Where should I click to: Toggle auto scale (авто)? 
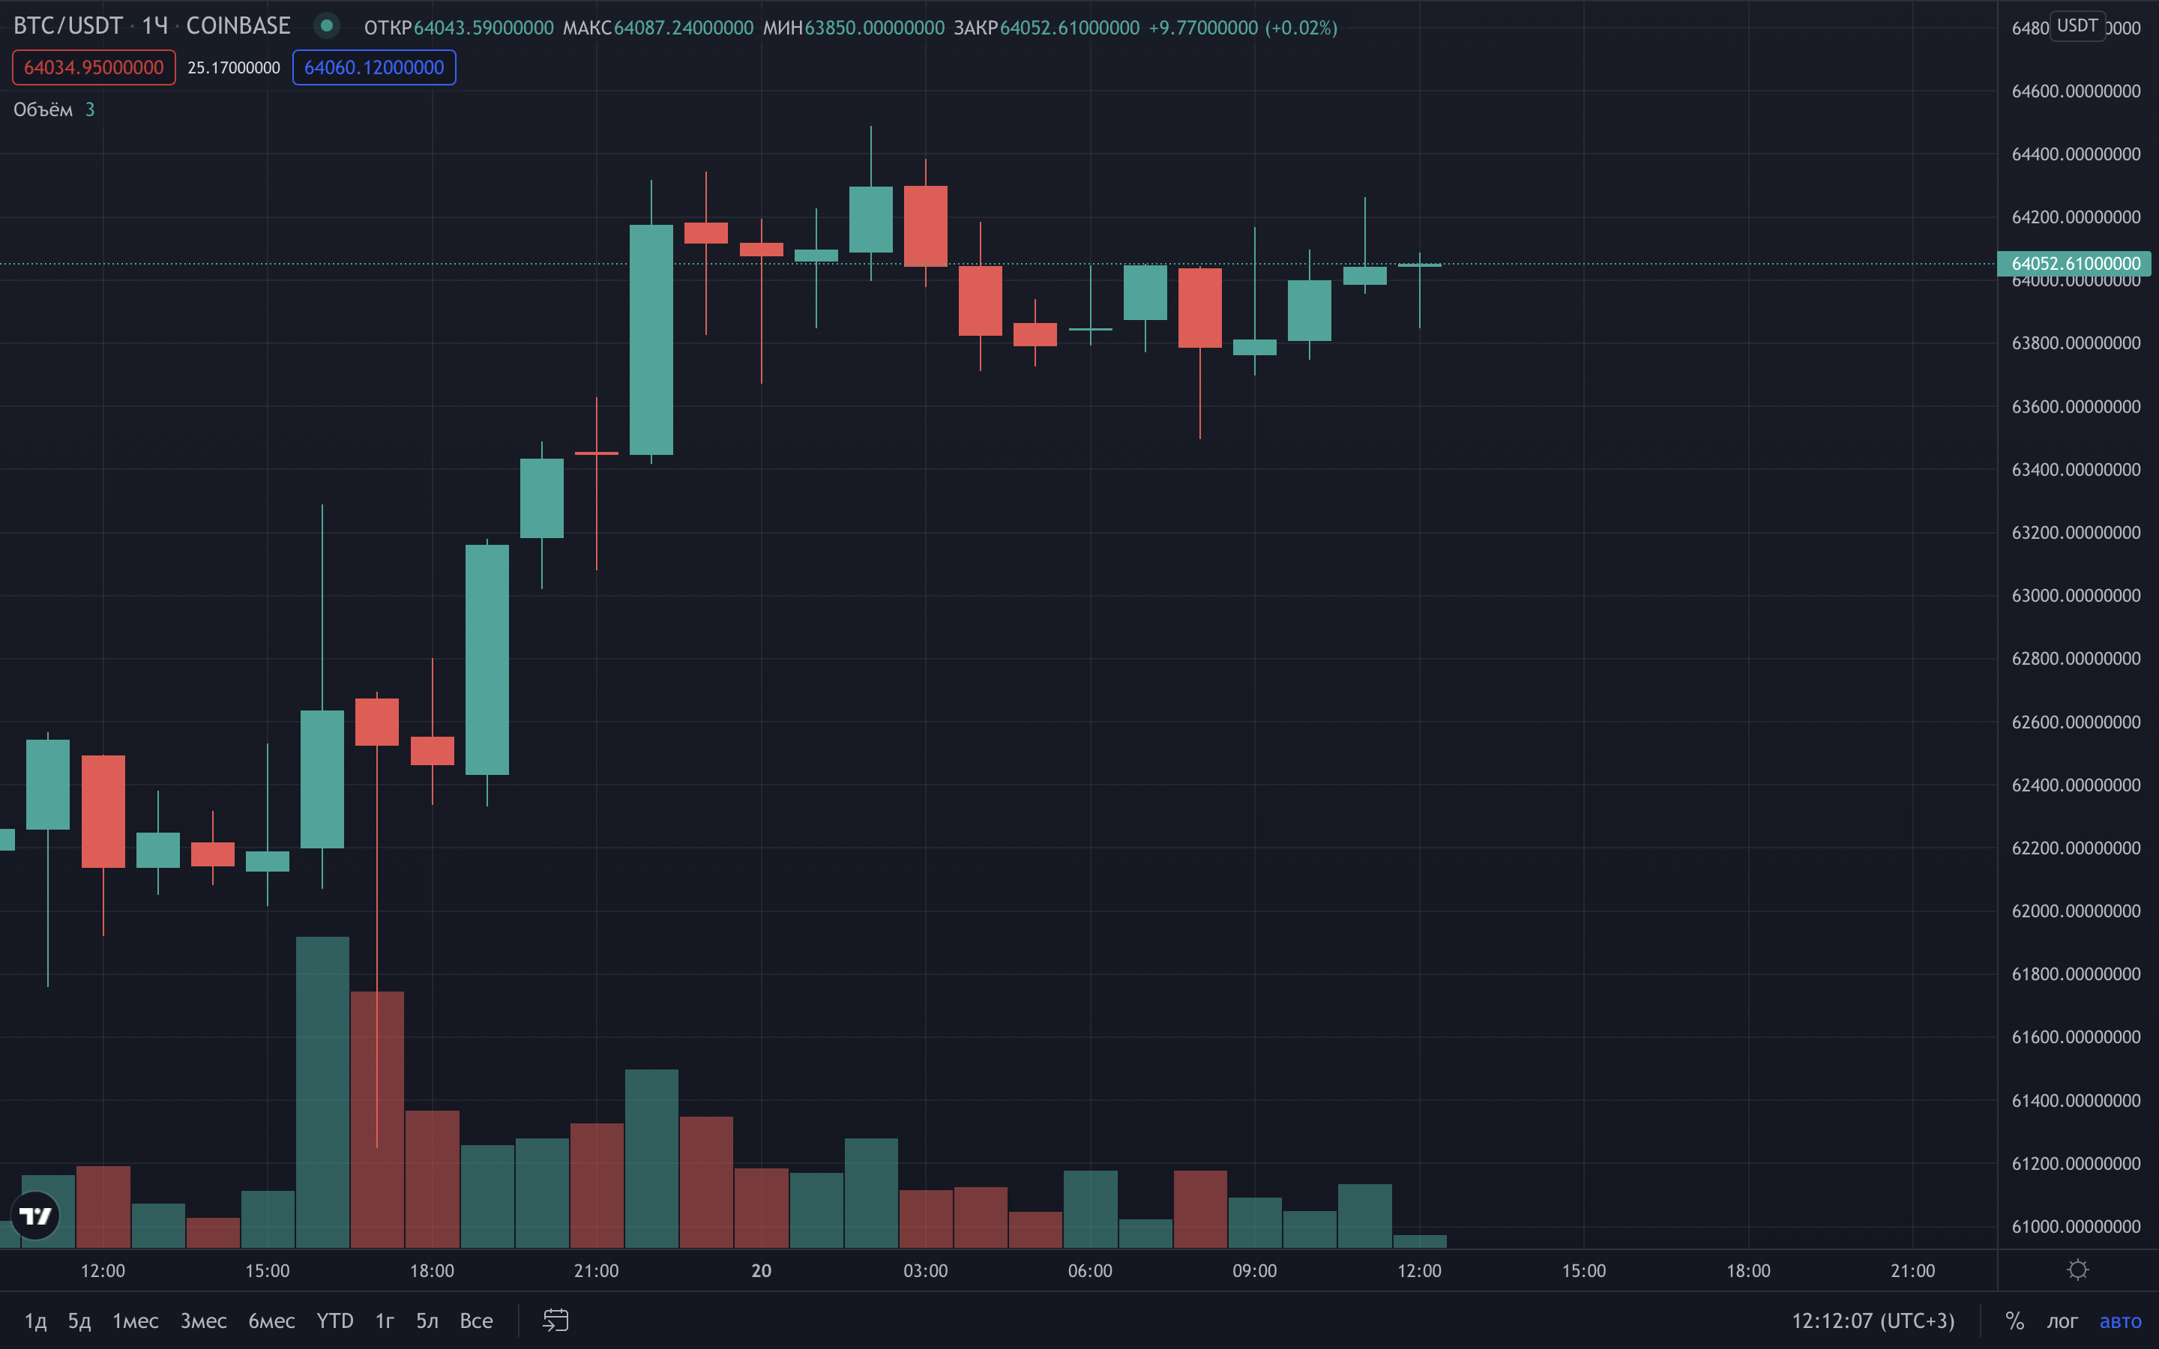click(2120, 1321)
